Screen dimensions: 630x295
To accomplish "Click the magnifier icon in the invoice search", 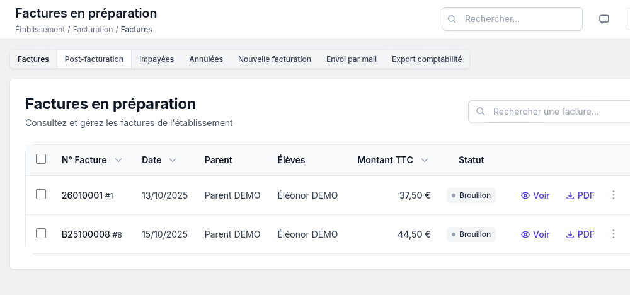I will [x=481, y=112].
